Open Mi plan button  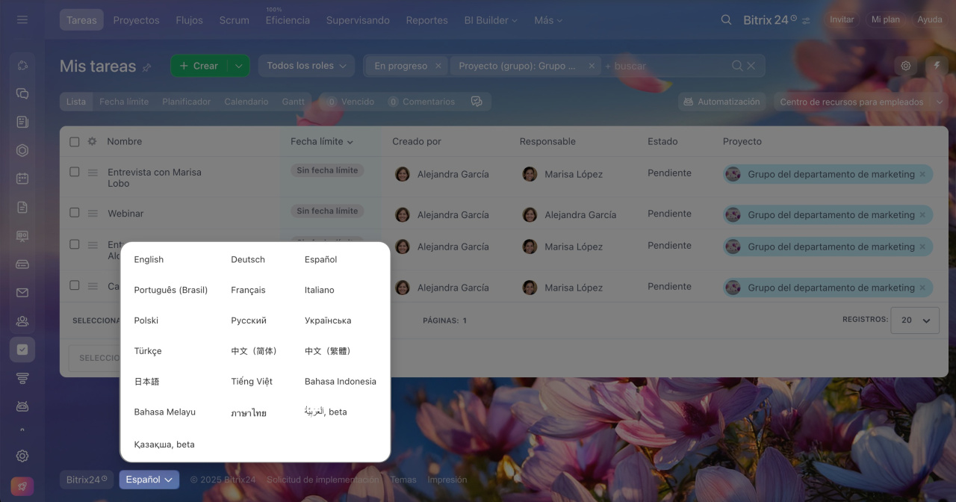tap(886, 19)
